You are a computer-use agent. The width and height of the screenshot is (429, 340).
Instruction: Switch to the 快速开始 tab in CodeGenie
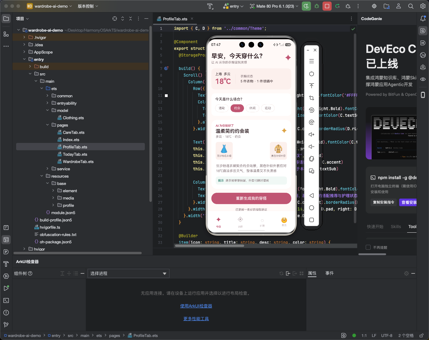[375, 227]
